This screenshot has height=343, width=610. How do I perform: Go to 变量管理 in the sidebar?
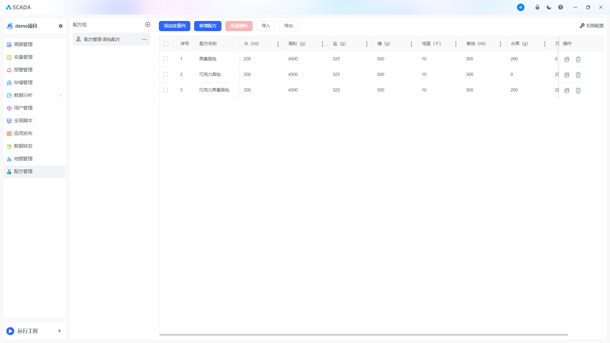coord(23,57)
